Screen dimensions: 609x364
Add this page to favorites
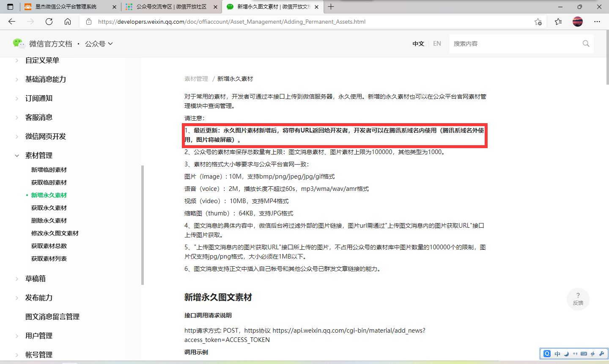538,22
